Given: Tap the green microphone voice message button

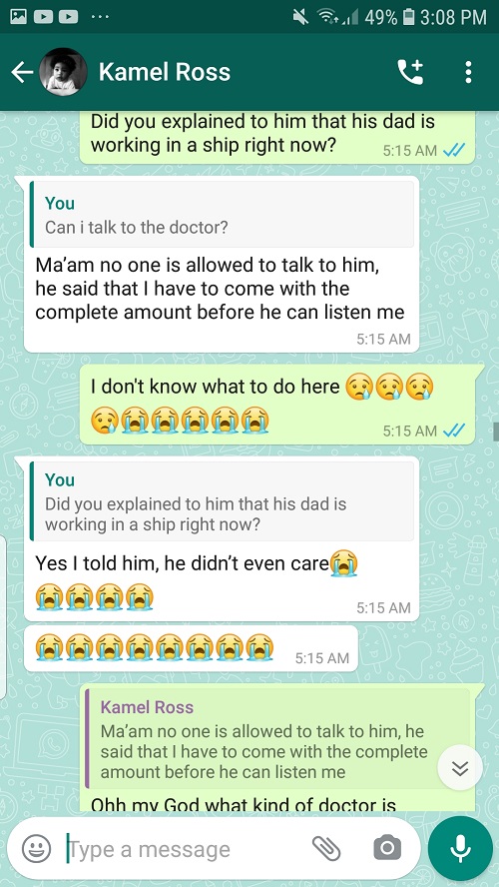Looking at the screenshot, I should click(460, 848).
